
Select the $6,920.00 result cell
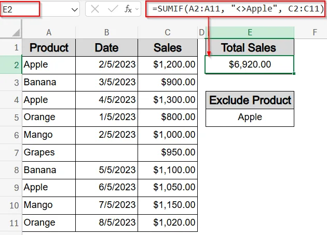pyautogui.click(x=250, y=64)
